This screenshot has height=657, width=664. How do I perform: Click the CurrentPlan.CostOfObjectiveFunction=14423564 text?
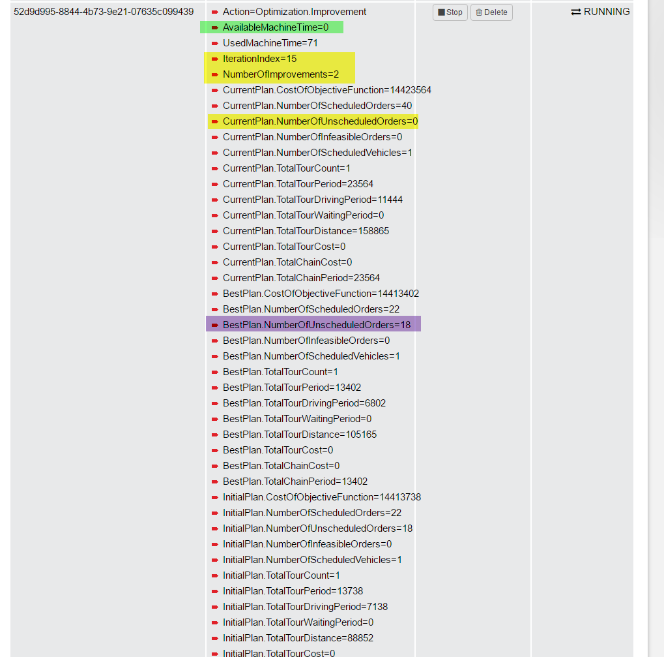326,90
